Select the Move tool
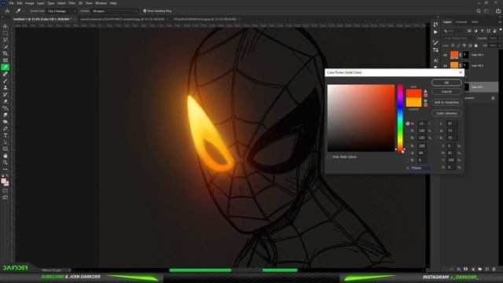 coord(6,26)
